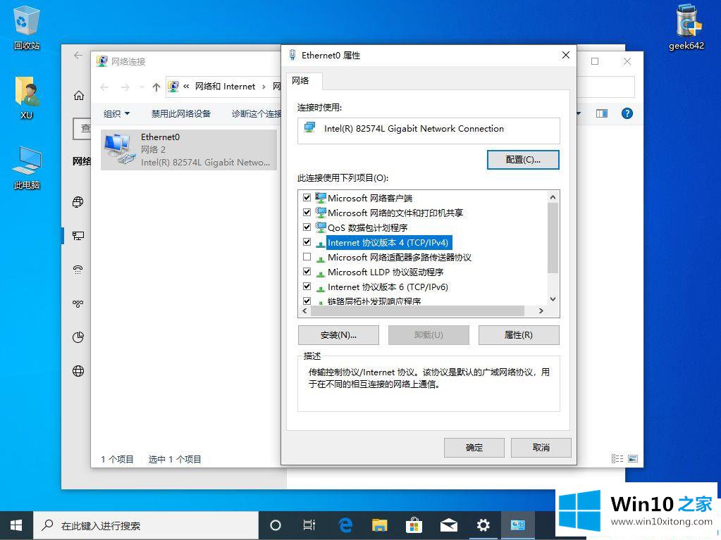
Task: Expand the 组织 dropdown menu
Action: click(x=116, y=113)
